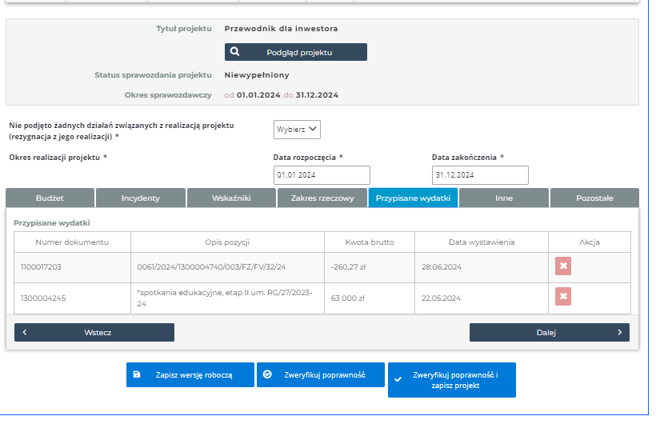
Task: Click the Data zakończenia date field
Action: 480,175
